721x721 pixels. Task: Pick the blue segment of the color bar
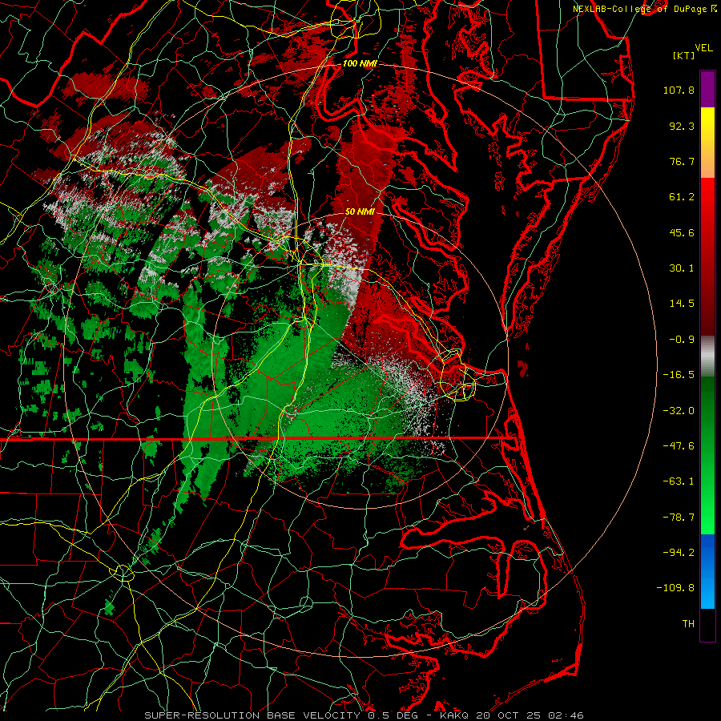tap(707, 571)
